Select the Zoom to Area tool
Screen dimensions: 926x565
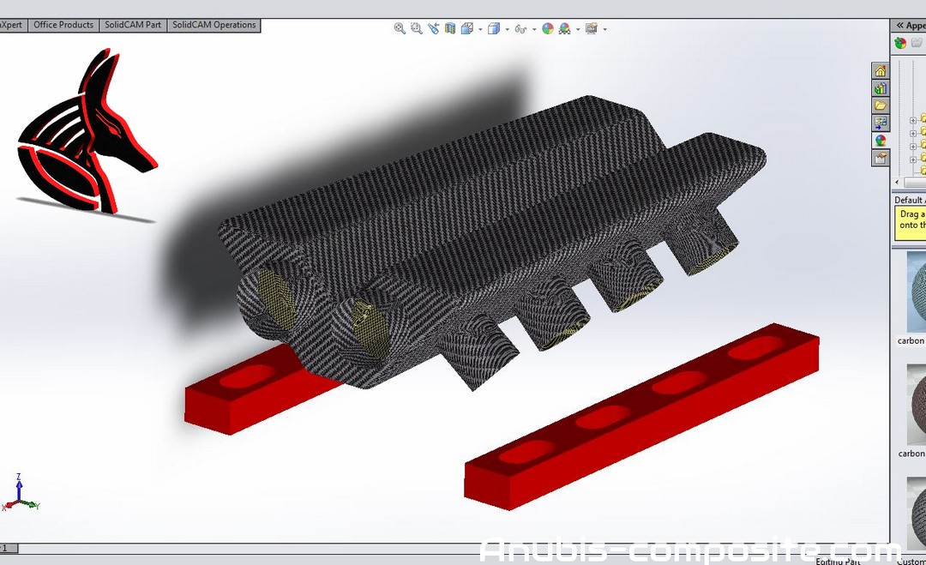click(417, 28)
